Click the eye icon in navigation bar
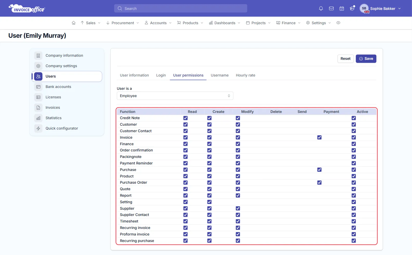 (x=338, y=23)
